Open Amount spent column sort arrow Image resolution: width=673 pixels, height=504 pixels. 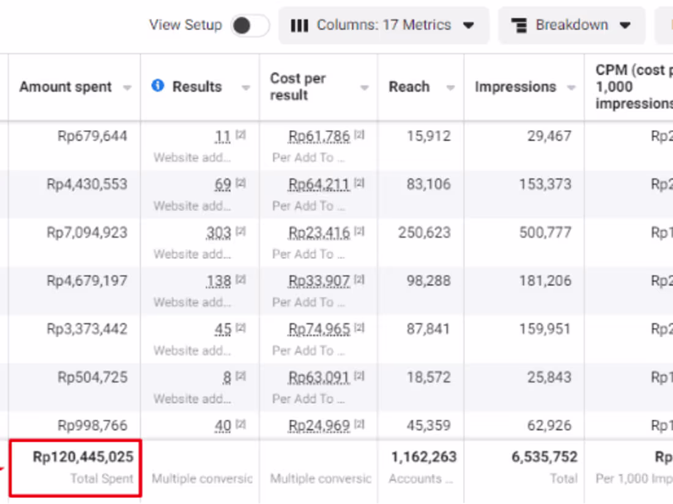(127, 88)
